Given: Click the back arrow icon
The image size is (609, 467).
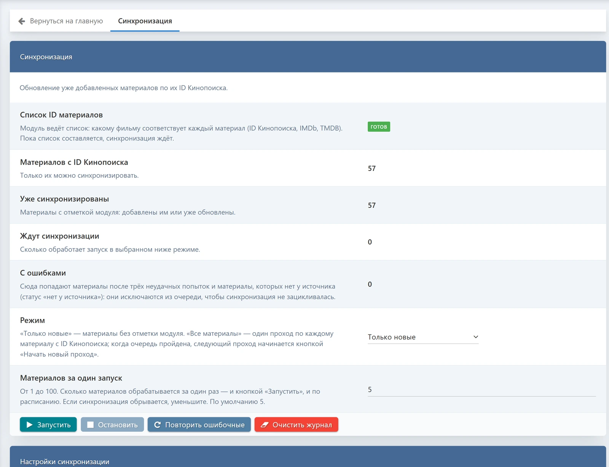Looking at the screenshot, I should coord(22,21).
